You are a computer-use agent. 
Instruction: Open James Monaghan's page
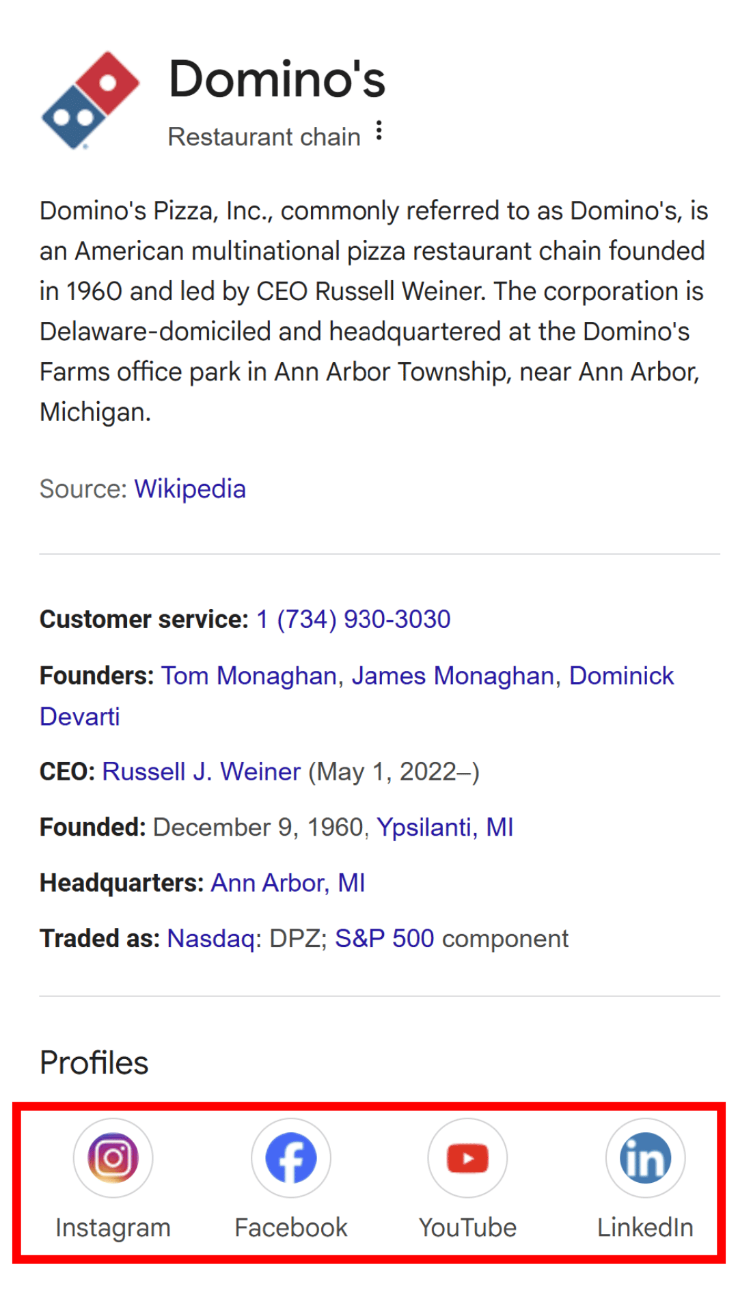[x=453, y=675]
